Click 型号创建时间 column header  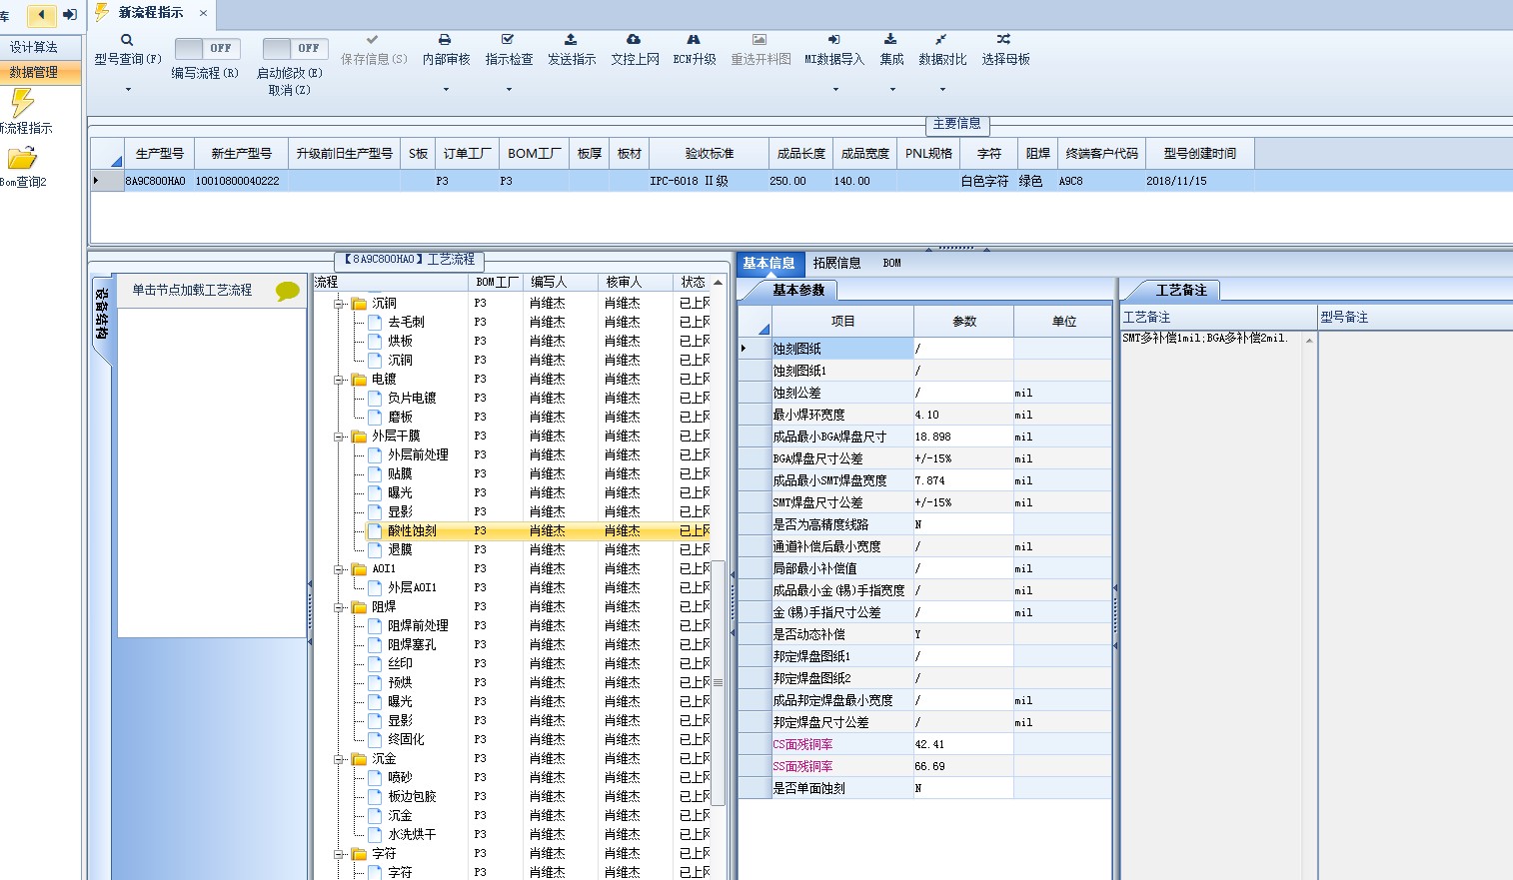(1199, 154)
